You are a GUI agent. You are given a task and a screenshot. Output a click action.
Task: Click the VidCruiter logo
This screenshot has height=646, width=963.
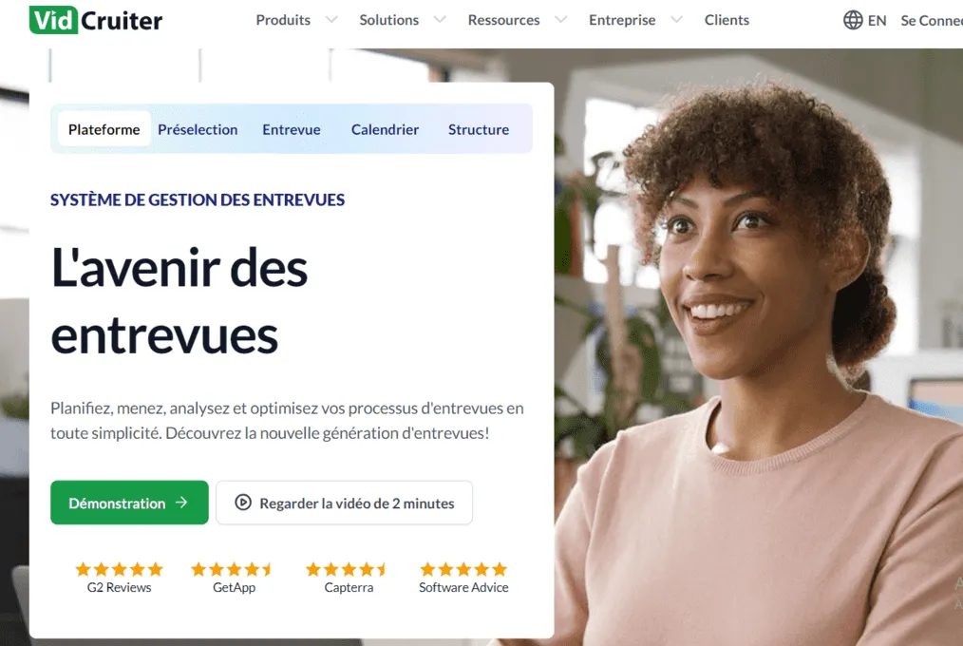[96, 20]
